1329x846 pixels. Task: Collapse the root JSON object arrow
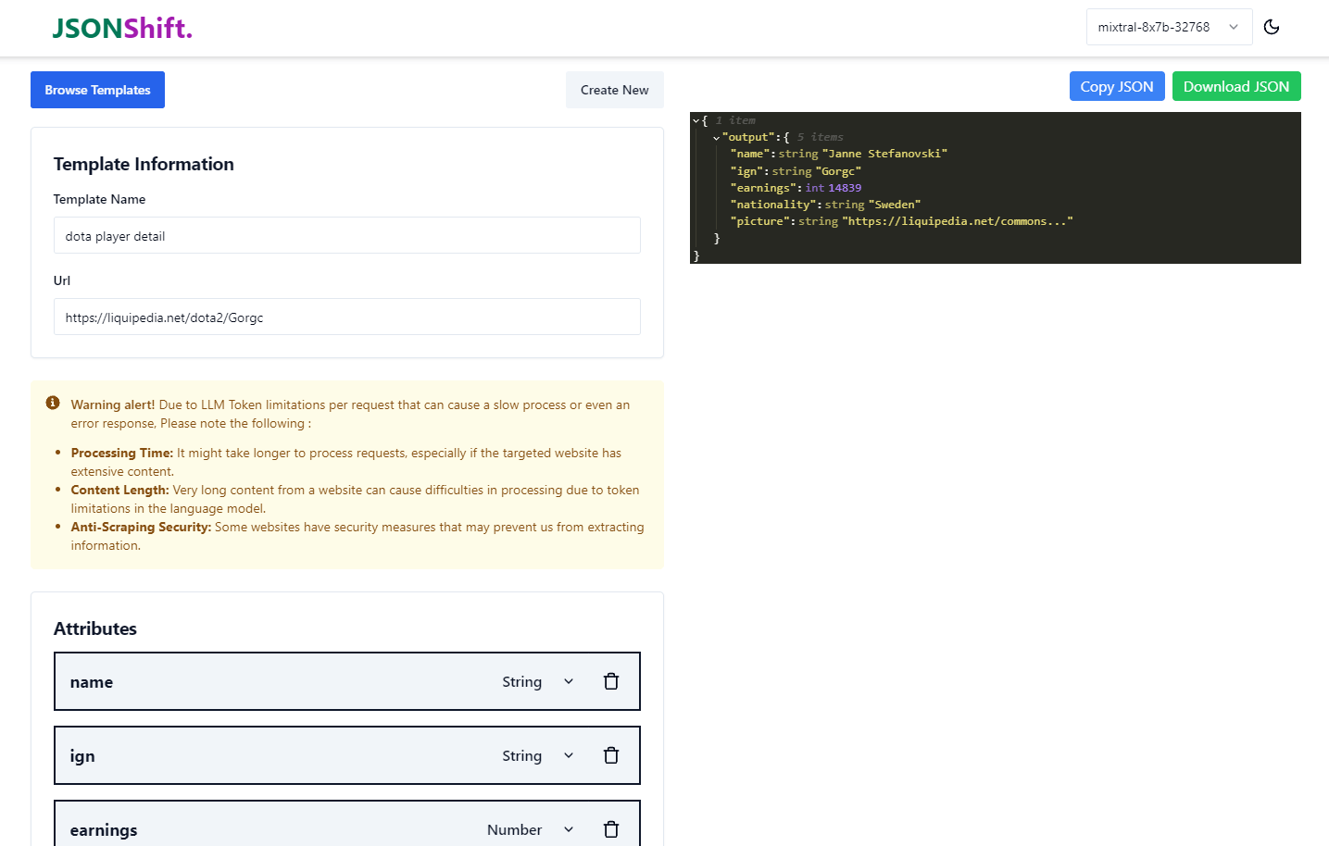(696, 121)
